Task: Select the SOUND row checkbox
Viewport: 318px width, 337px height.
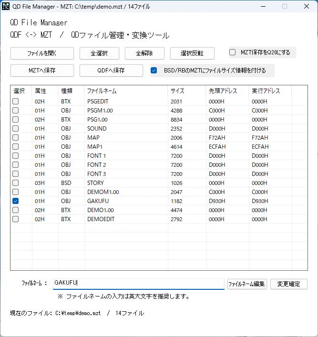Action: tap(15, 129)
